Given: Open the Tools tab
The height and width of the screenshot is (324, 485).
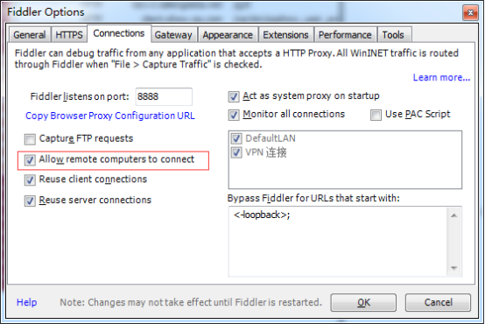Looking at the screenshot, I should pyautogui.click(x=393, y=35).
